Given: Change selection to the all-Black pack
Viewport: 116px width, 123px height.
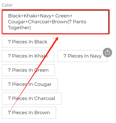Looking at the screenshot, I should [x=27, y=42].
